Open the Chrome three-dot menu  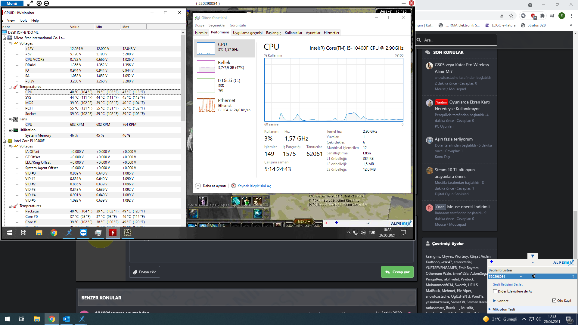[x=571, y=16]
